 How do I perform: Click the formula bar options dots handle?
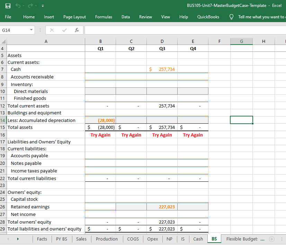[x=40, y=30]
